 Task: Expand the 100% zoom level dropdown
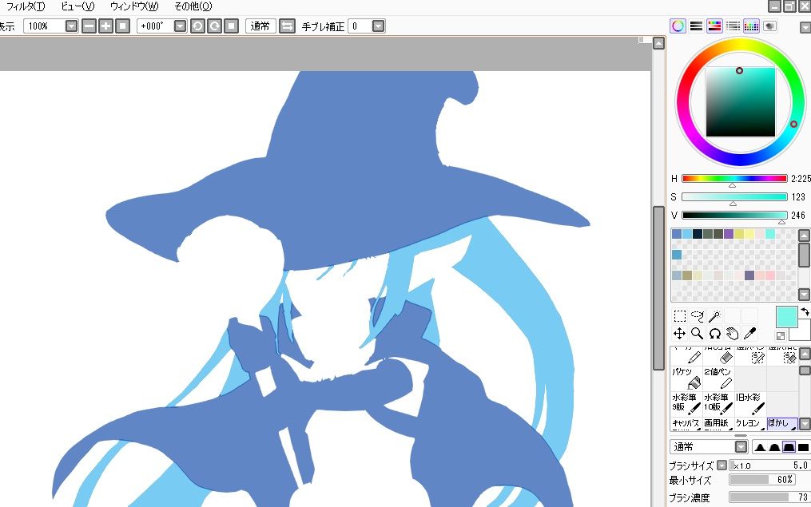72,26
